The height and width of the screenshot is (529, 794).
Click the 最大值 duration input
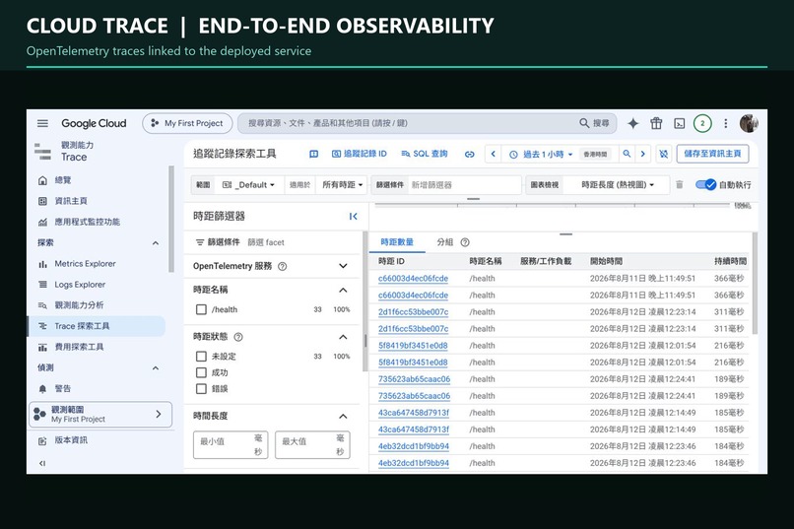click(312, 445)
